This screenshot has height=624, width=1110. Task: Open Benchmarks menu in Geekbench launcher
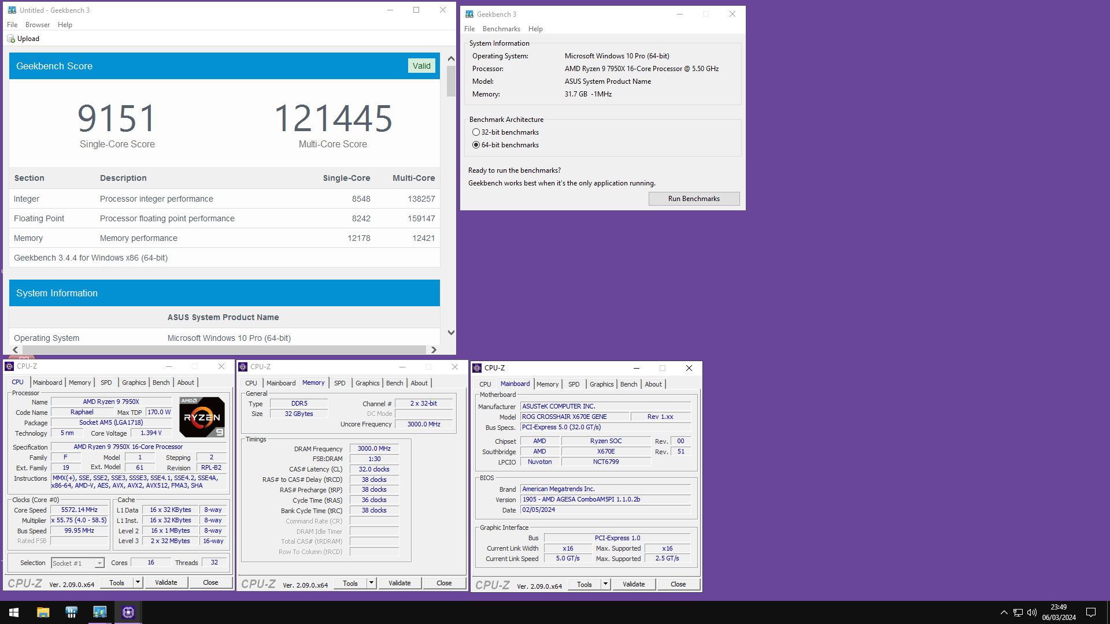(x=501, y=29)
